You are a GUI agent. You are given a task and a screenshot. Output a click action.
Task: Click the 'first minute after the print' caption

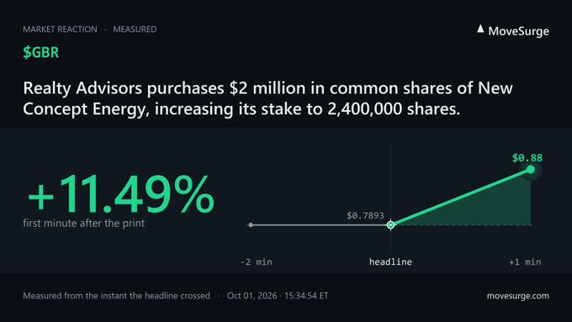[x=84, y=223]
